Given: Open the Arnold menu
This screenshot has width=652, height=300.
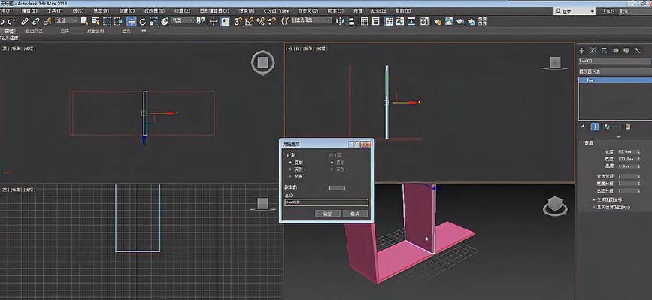Looking at the screenshot, I should click(x=378, y=11).
